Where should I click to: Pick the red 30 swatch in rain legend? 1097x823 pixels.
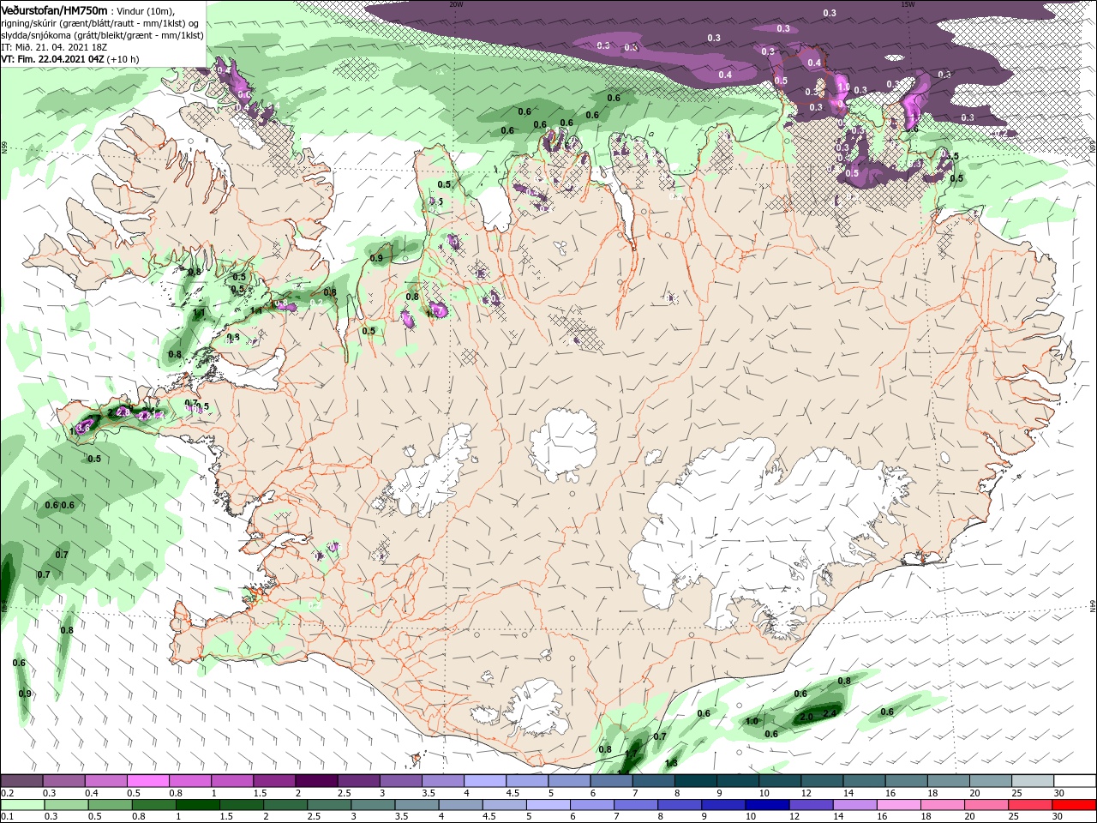[1074, 805]
